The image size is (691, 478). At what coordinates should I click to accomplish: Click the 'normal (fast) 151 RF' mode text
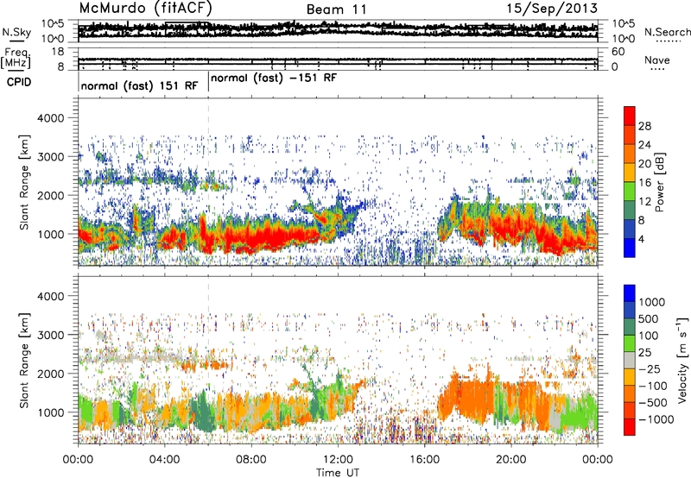(139, 85)
